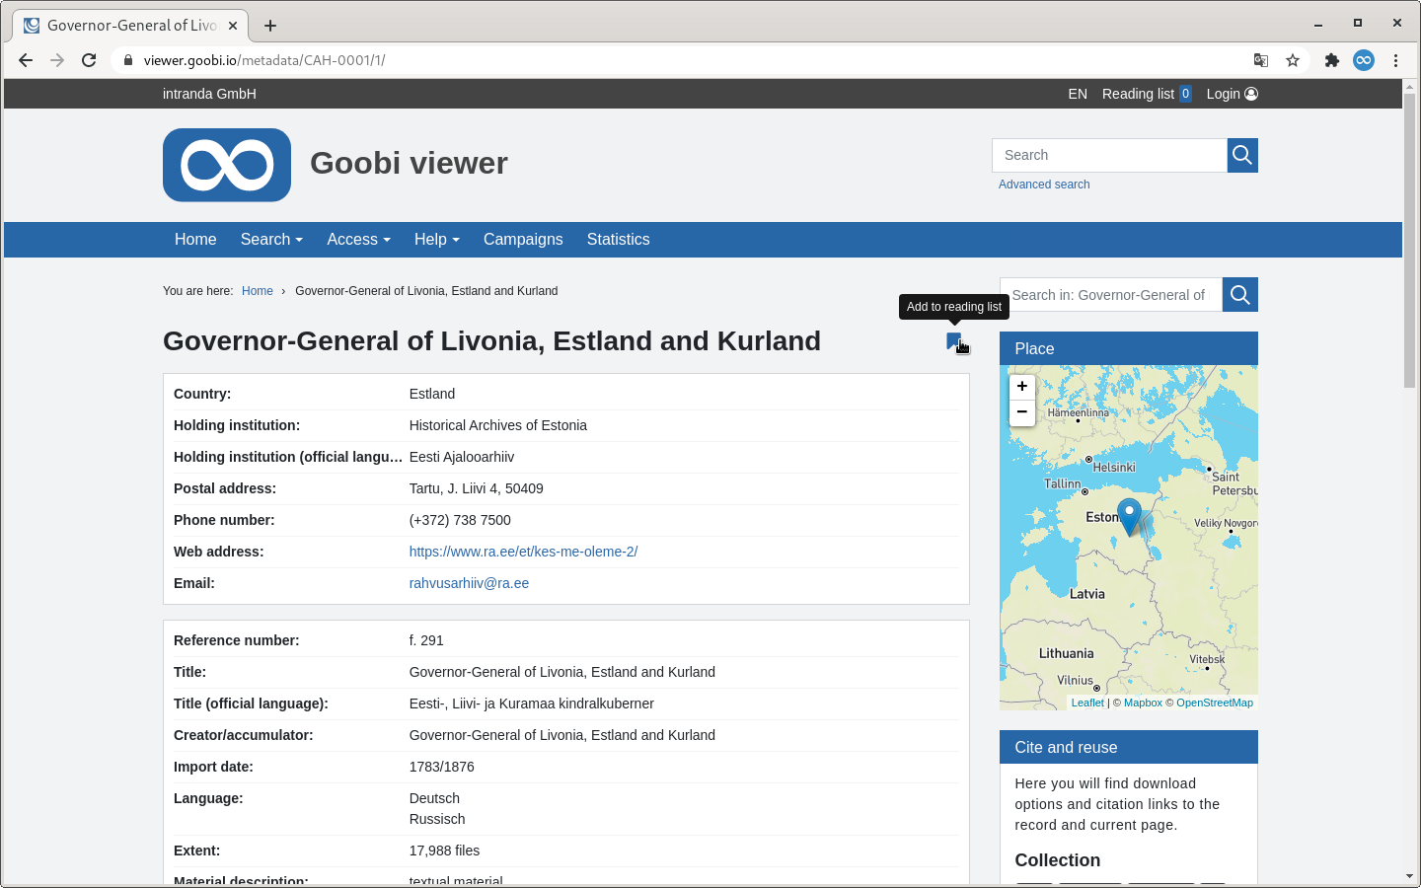Screen dimensions: 1421x888
Task: Open Chrome three-dot menu
Action: point(1395,60)
